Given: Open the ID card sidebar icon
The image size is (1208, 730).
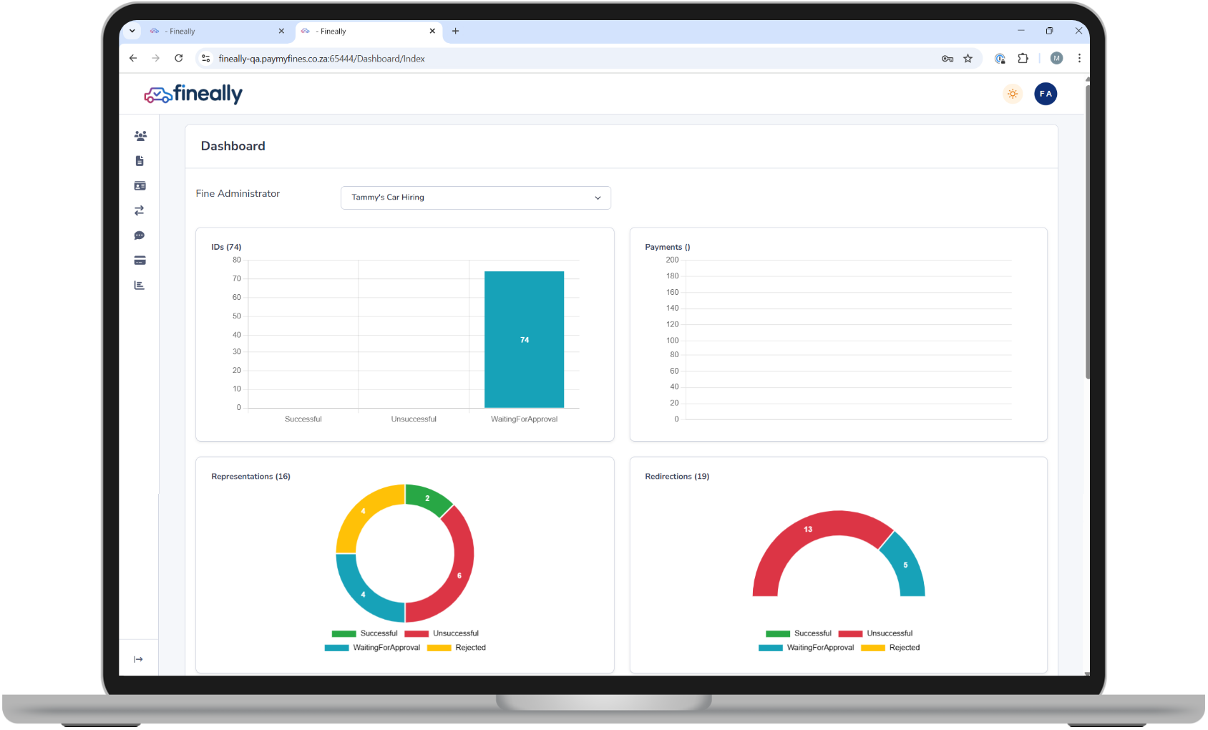Looking at the screenshot, I should click(x=140, y=186).
